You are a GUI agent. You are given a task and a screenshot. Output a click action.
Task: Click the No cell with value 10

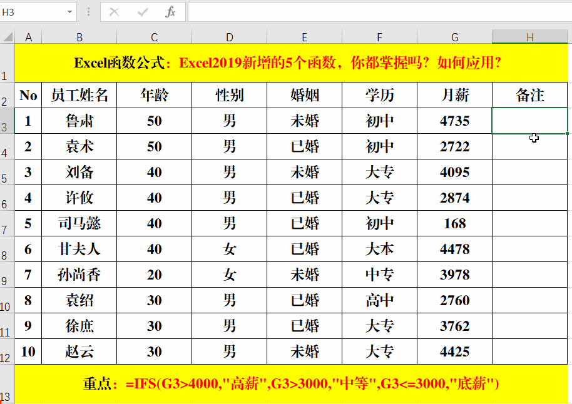tap(28, 351)
